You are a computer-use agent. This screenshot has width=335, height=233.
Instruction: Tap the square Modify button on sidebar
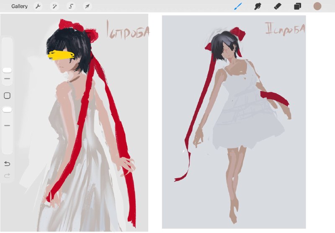click(x=7, y=96)
